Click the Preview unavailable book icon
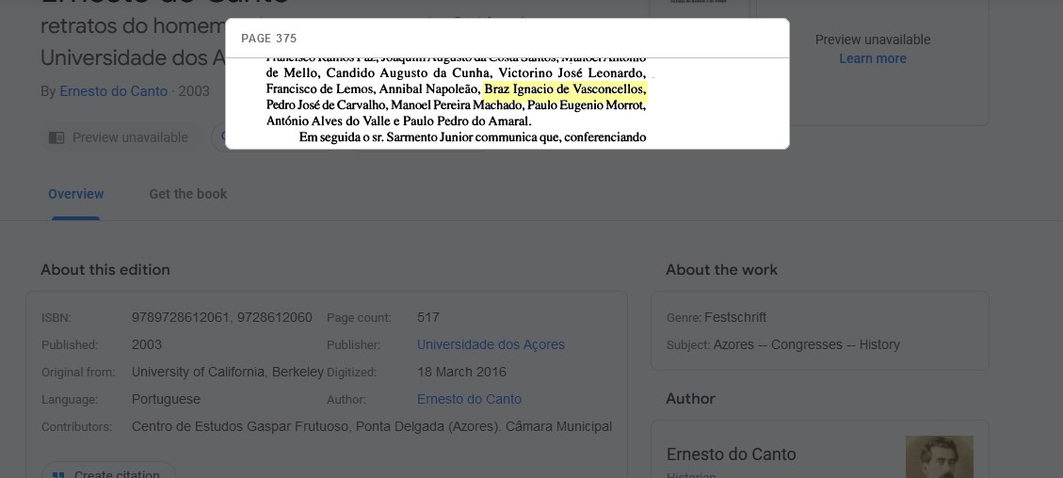 coord(56,137)
